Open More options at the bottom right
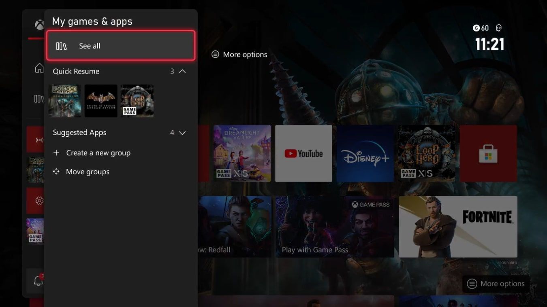 point(496,284)
